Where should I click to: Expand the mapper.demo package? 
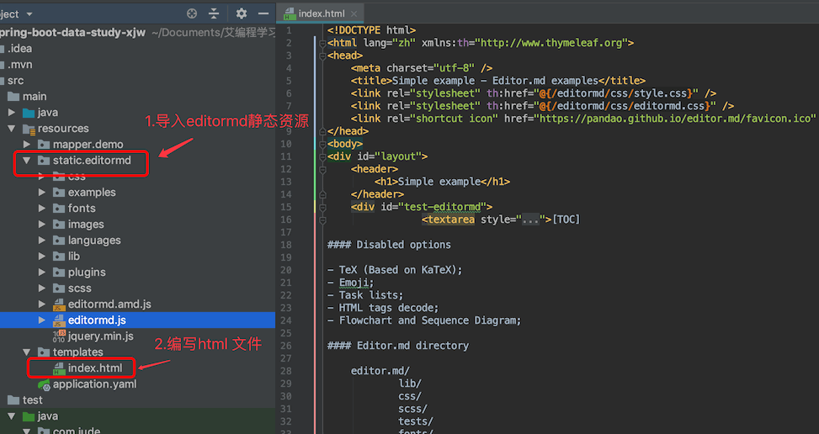coord(27,144)
